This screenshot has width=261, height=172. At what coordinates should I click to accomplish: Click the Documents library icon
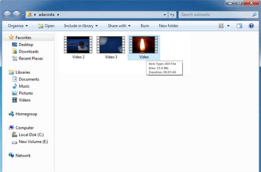[x=15, y=79]
